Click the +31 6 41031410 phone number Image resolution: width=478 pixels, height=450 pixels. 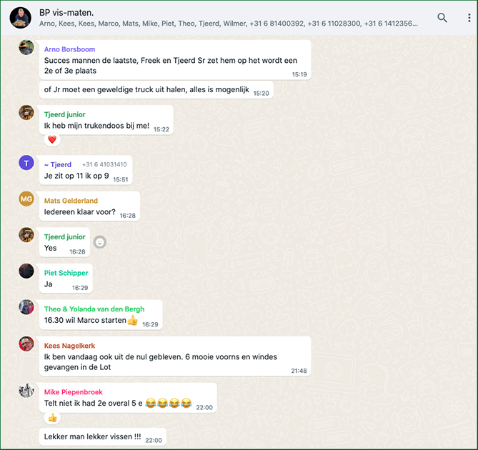click(x=104, y=164)
